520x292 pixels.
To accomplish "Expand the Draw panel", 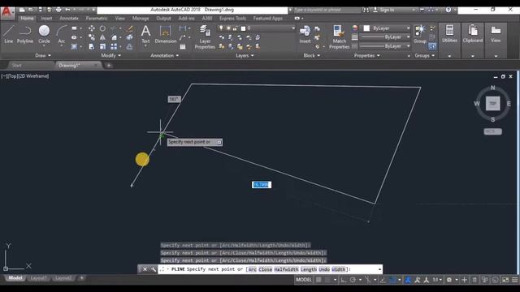I will click(43, 56).
